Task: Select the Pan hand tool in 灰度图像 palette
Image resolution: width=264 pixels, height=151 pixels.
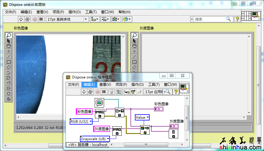Action: point(134,46)
